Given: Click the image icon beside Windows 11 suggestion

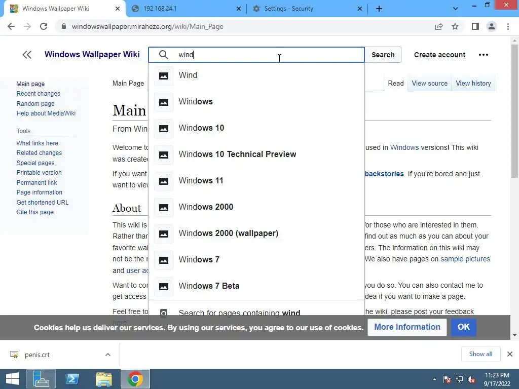Looking at the screenshot, I should pos(164,181).
